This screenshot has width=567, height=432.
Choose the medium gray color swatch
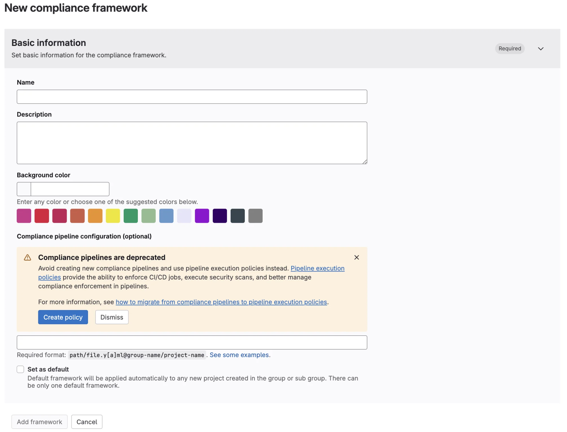pyautogui.click(x=256, y=216)
